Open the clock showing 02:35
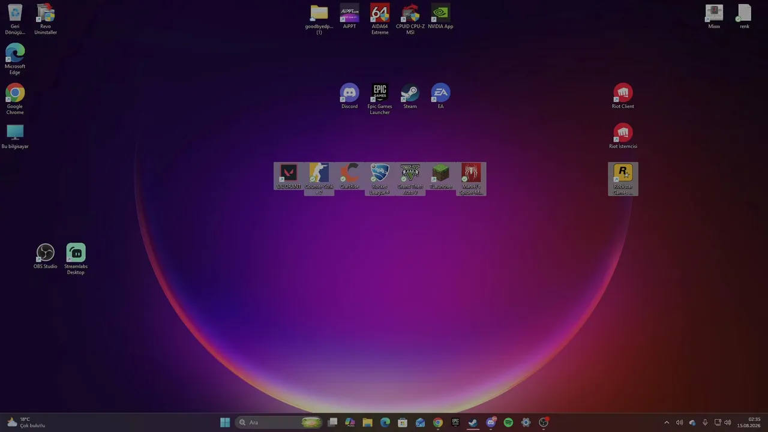The width and height of the screenshot is (768, 432). click(749, 422)
